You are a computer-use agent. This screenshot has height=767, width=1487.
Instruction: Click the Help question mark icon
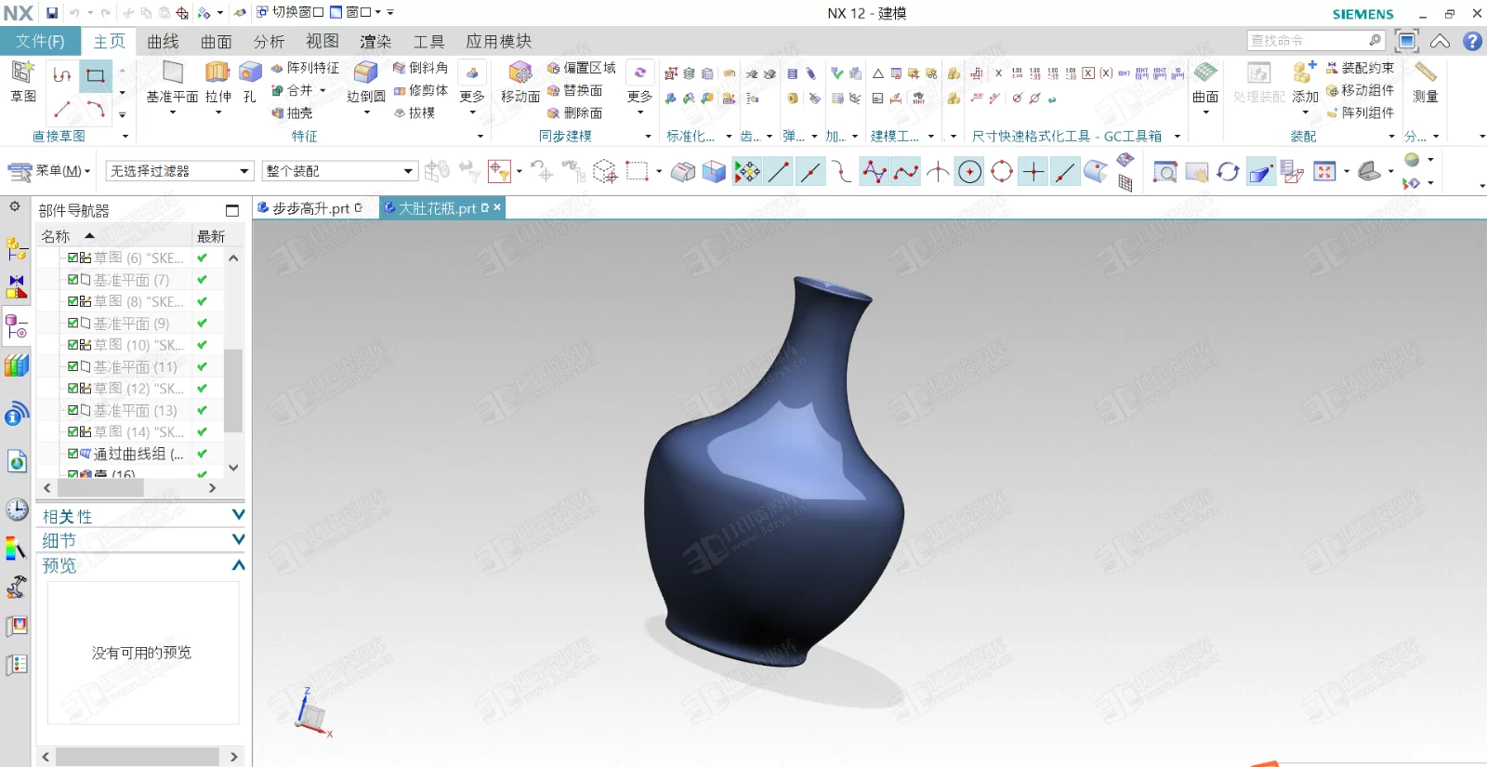tap(1472, 41)
